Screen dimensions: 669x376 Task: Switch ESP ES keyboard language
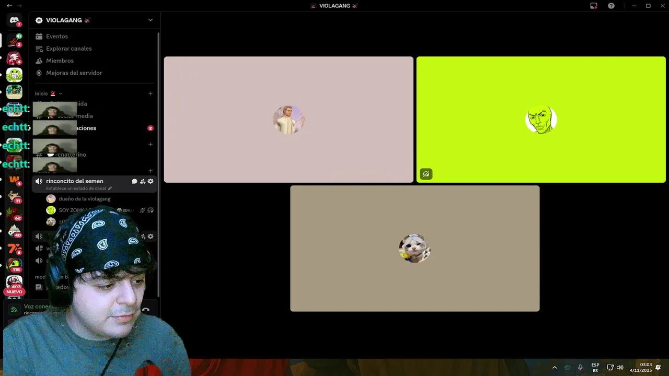click(x=595, y=368)
